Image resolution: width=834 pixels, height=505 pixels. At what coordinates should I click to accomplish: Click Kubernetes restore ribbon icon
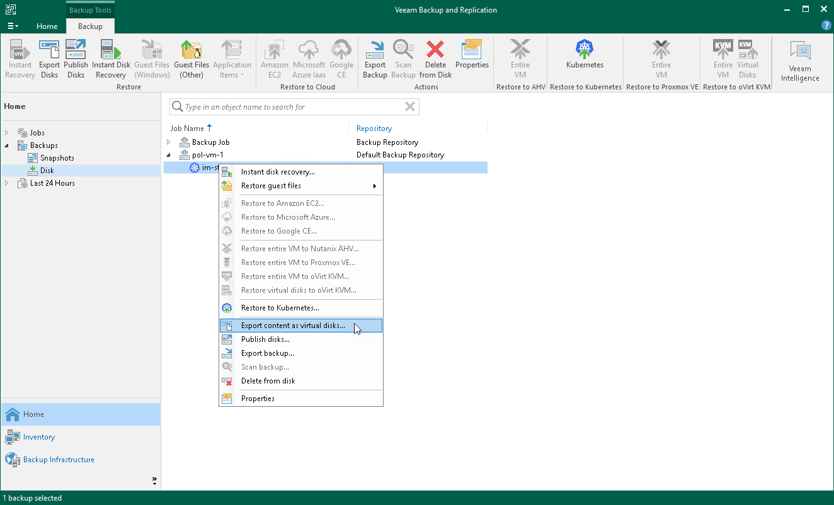pos(585,54)
